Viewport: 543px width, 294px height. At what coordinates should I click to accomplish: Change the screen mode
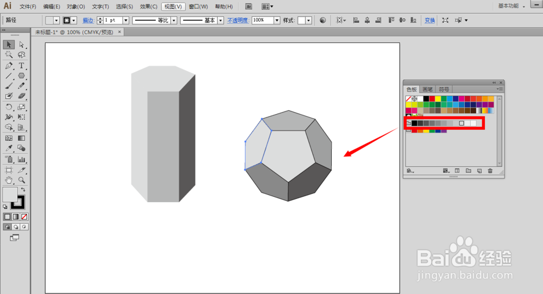tap(15, 238)
